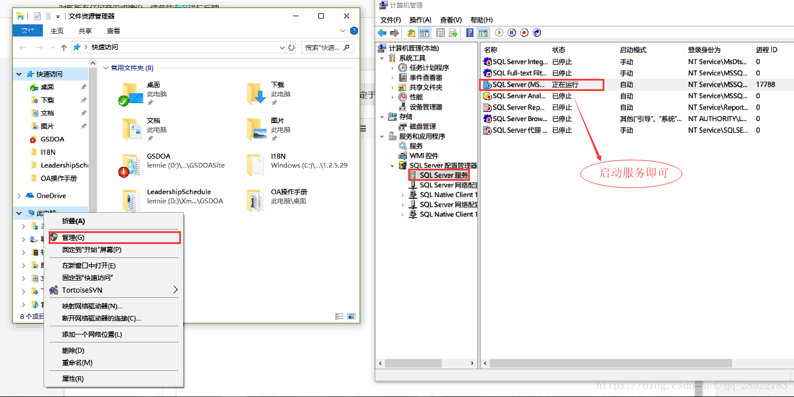The height and width of the screenshot is (397, 794).
Task: Collapse 快速访问 in the navigation pane
Action: [x=19, y=74]
